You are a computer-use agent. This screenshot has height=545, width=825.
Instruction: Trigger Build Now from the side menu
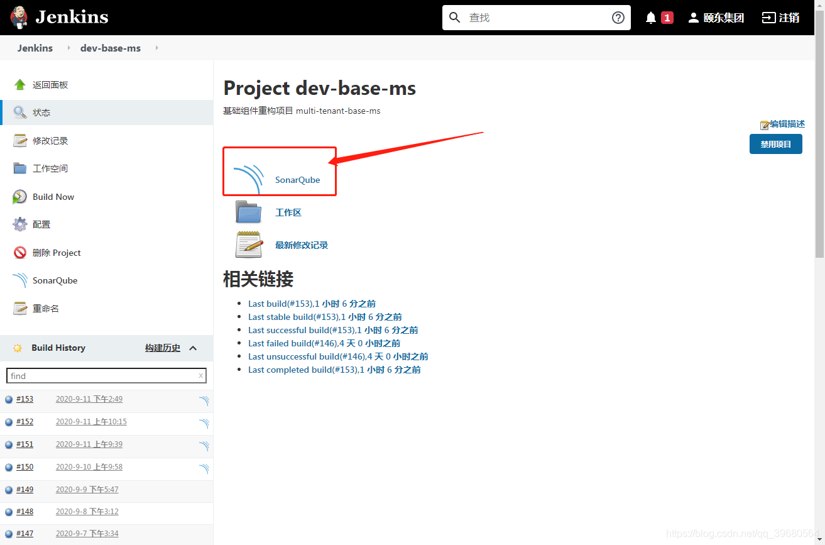(53, 197)
